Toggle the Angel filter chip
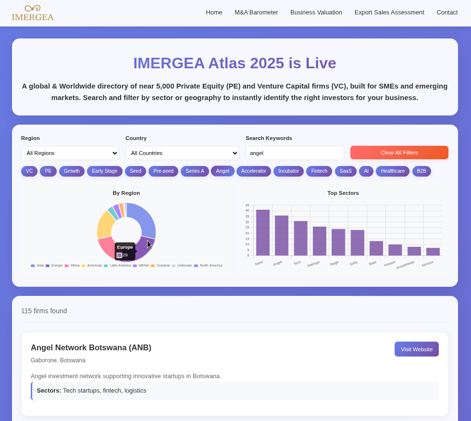This screenshot has width=471, height=421. tap(223, 171)
